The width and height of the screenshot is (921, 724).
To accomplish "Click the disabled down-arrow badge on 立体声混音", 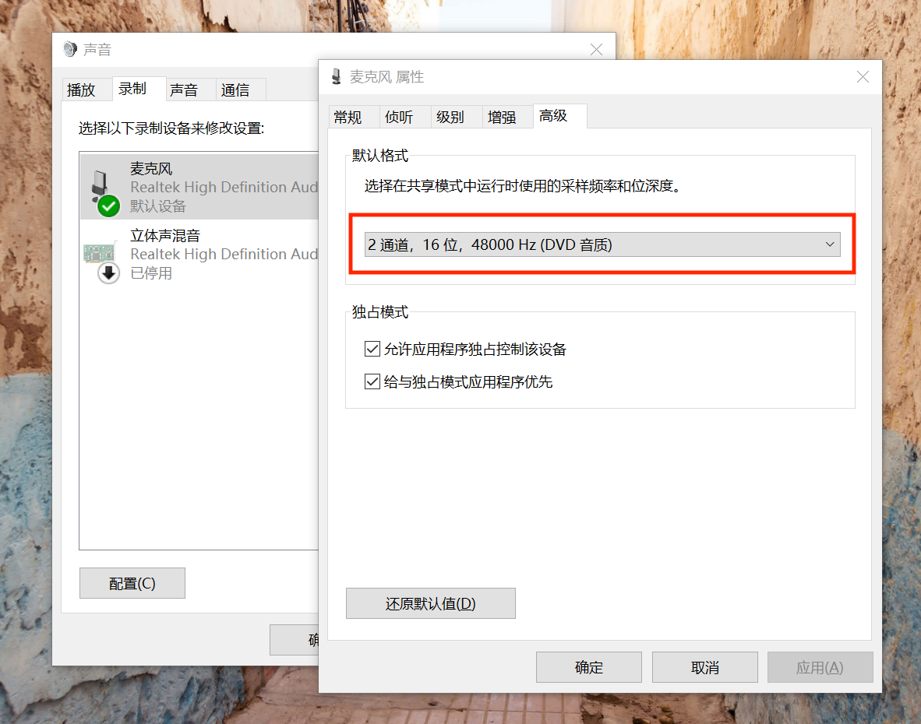I will pyautogui.click(x=108, y=272).
